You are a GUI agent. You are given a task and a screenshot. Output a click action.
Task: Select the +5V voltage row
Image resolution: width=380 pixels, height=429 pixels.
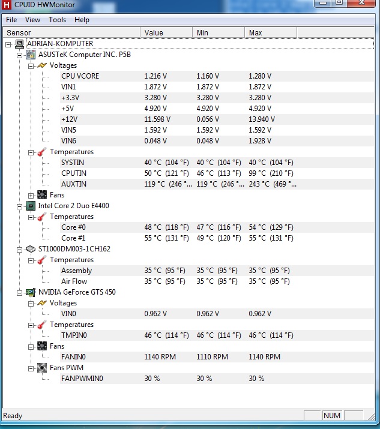click(217, 109)
